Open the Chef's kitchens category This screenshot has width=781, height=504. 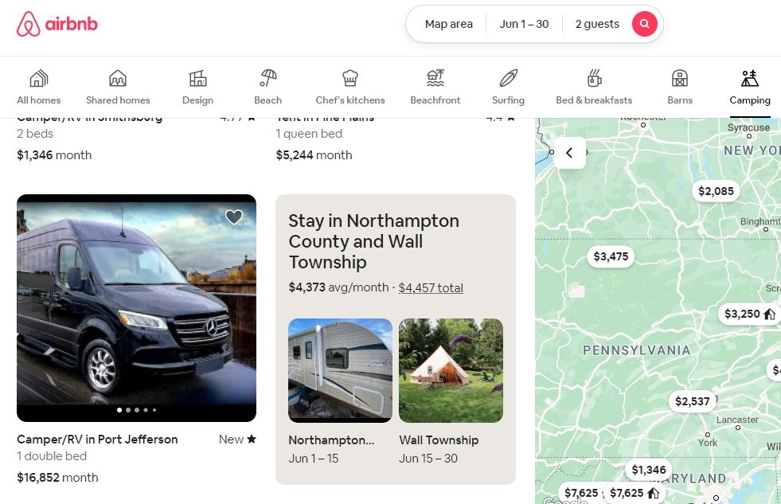(350, 86)
